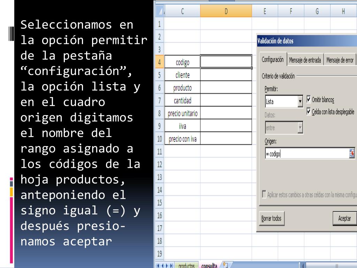
Task: Check Aplicar estos cambios a otras celdas
Action: tap(264, 194)
